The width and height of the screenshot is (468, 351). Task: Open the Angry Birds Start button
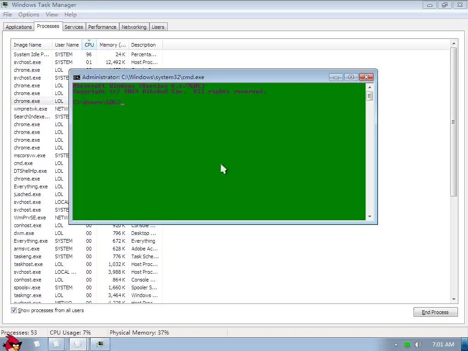(x=12, y=344)
